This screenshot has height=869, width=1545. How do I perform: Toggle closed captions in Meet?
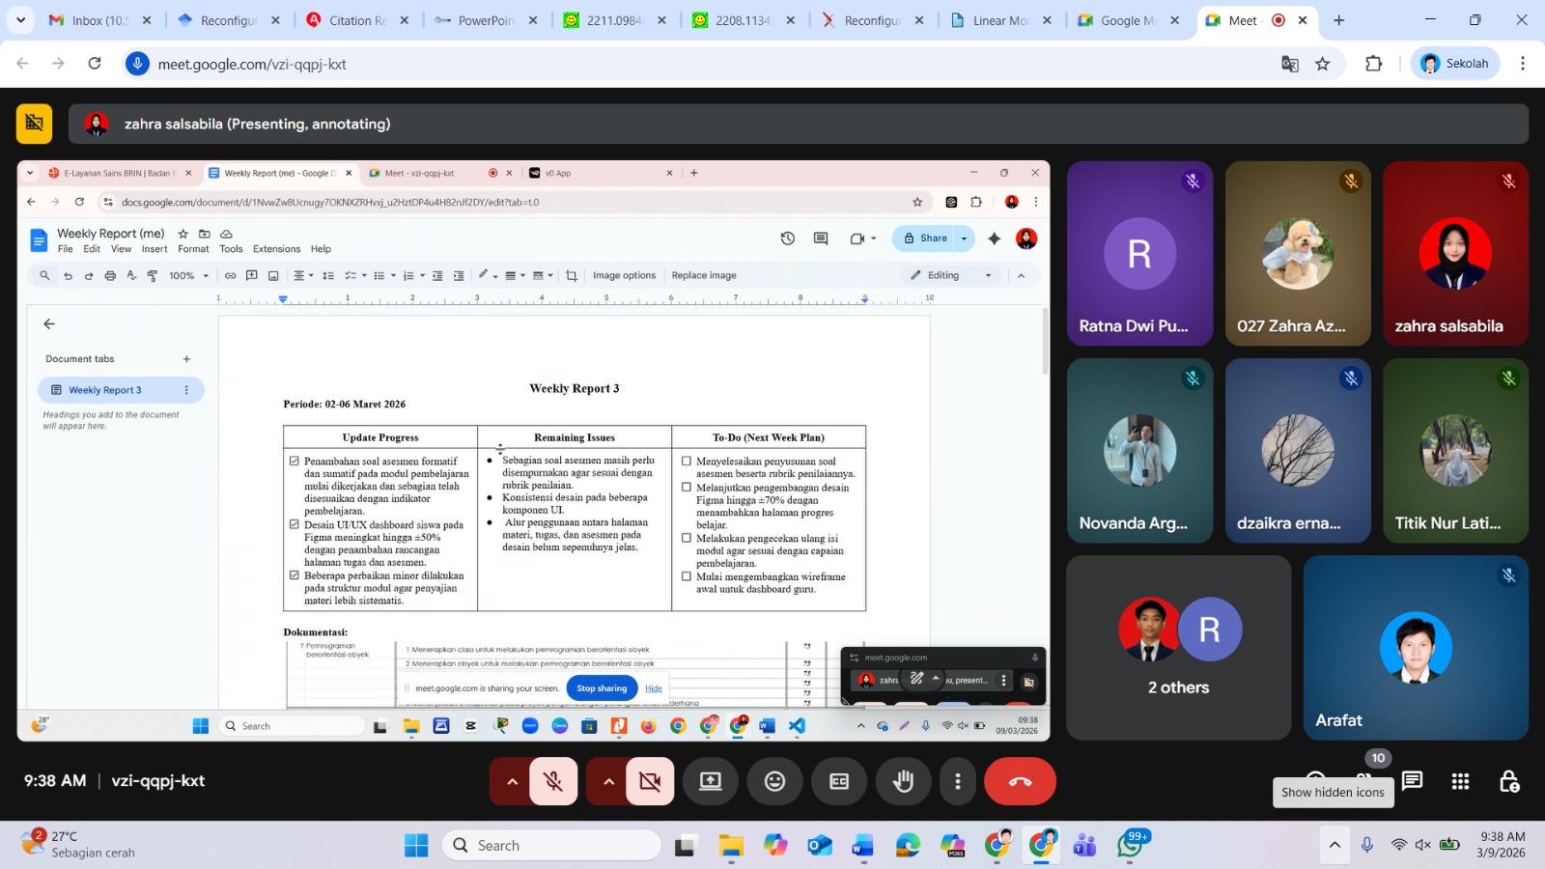point(839,781)
